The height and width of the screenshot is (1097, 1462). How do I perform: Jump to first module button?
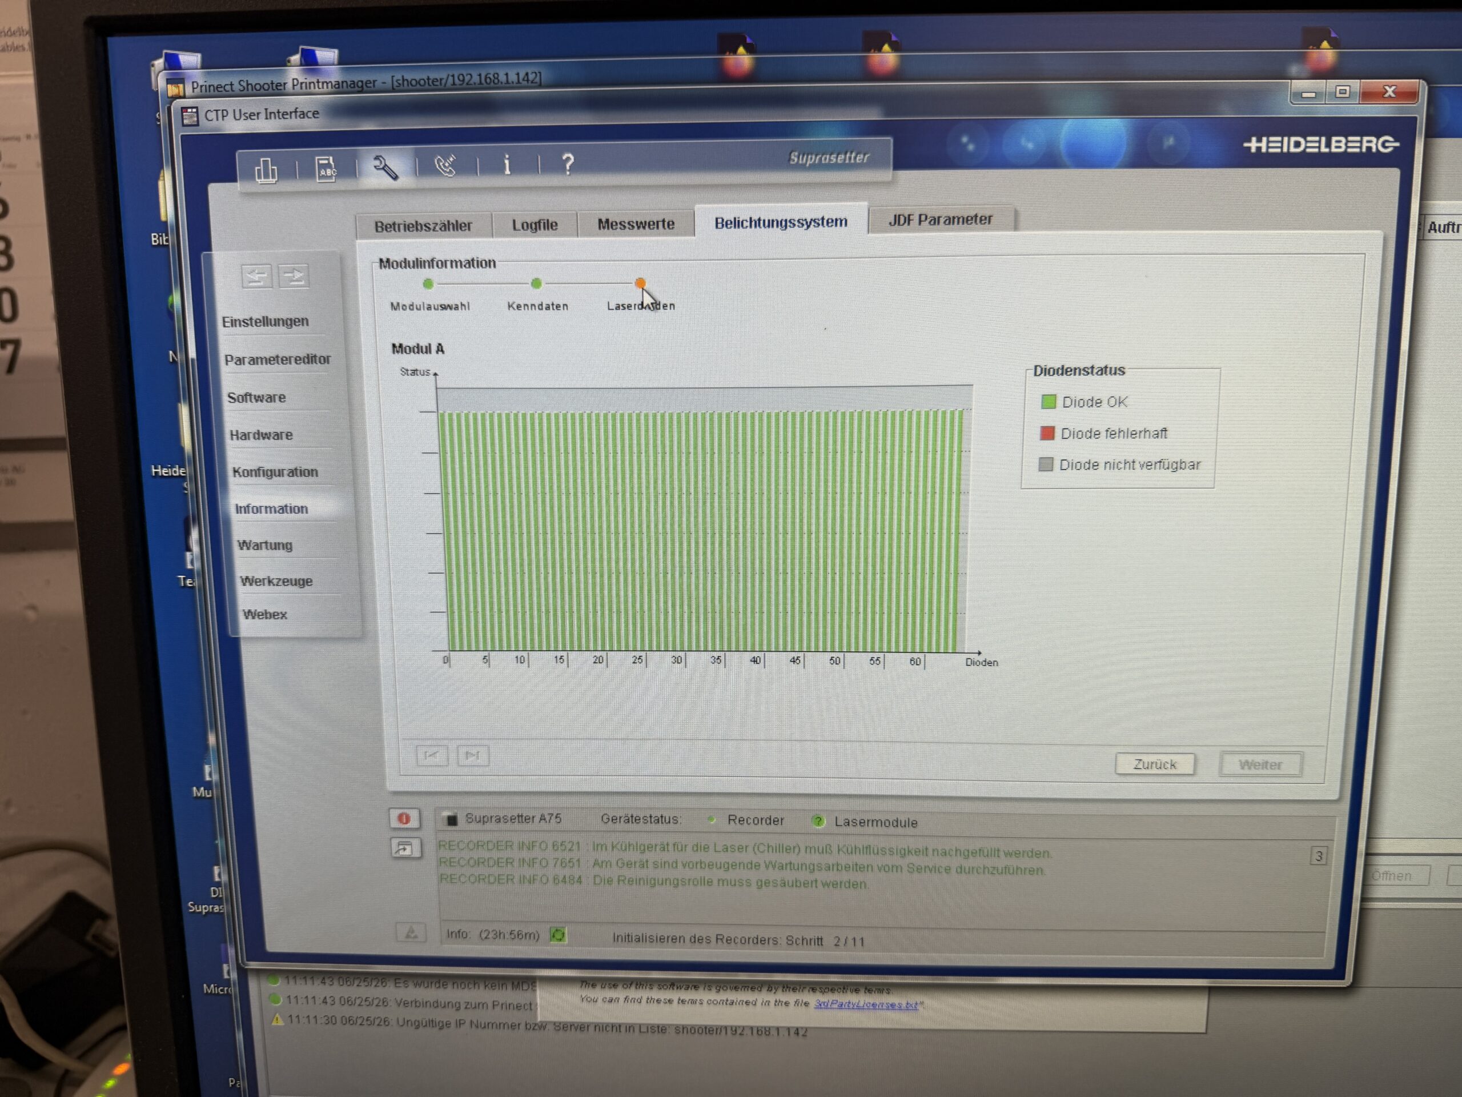[432, 755]
